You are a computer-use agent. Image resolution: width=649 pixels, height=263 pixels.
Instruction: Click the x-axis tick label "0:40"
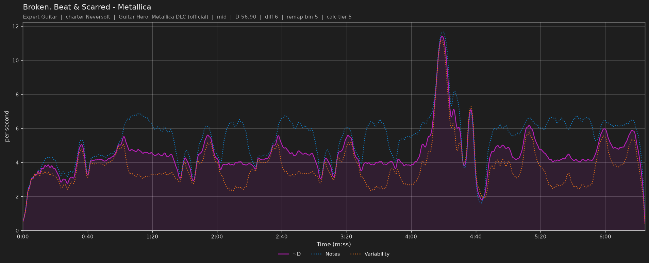point(87,236)
